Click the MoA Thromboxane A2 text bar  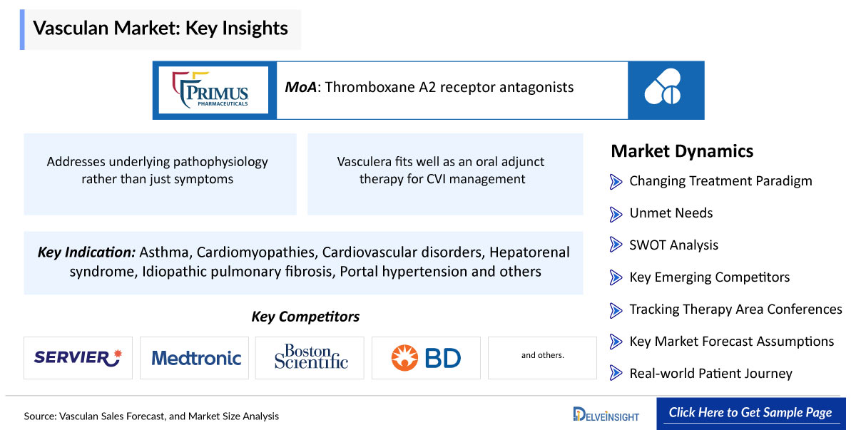452,90
